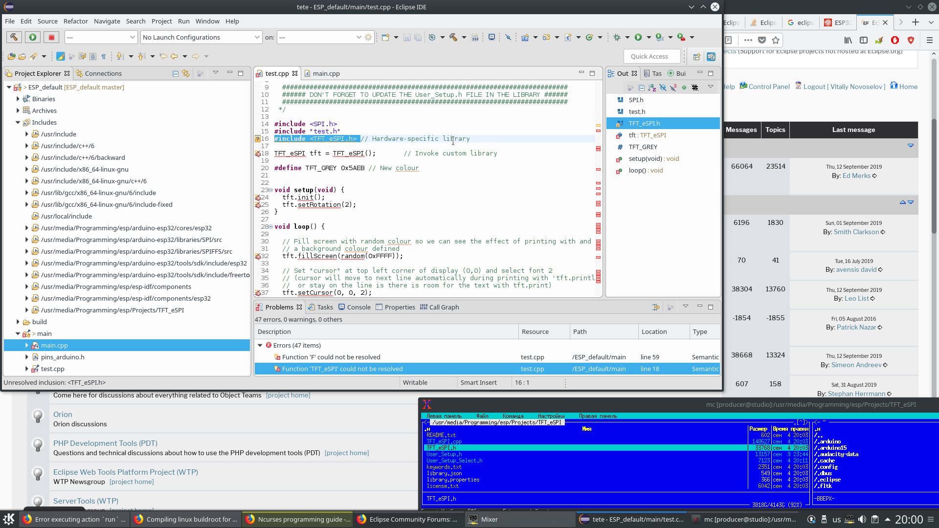Toggle Link with Editor in Project Explorer
The width and height of the screenshot is (939, 528).
pyautogui.click(x=186, y=73)
